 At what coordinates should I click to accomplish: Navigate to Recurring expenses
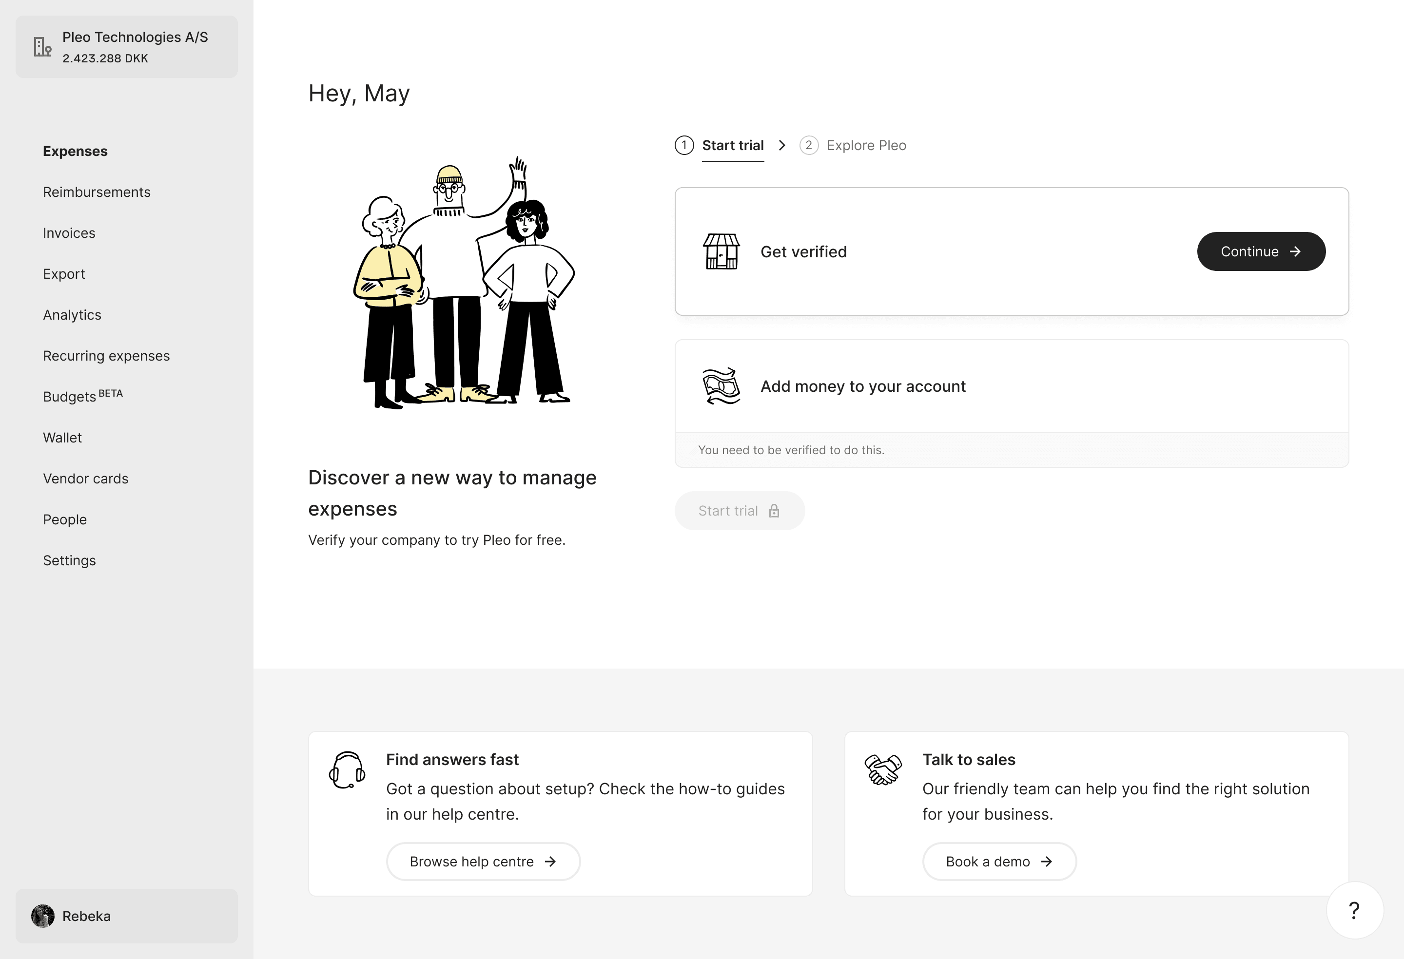[106, 356]
